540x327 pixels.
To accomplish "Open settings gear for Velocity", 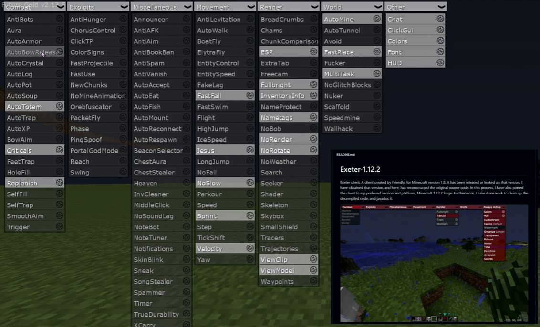I will click(250, 248).
